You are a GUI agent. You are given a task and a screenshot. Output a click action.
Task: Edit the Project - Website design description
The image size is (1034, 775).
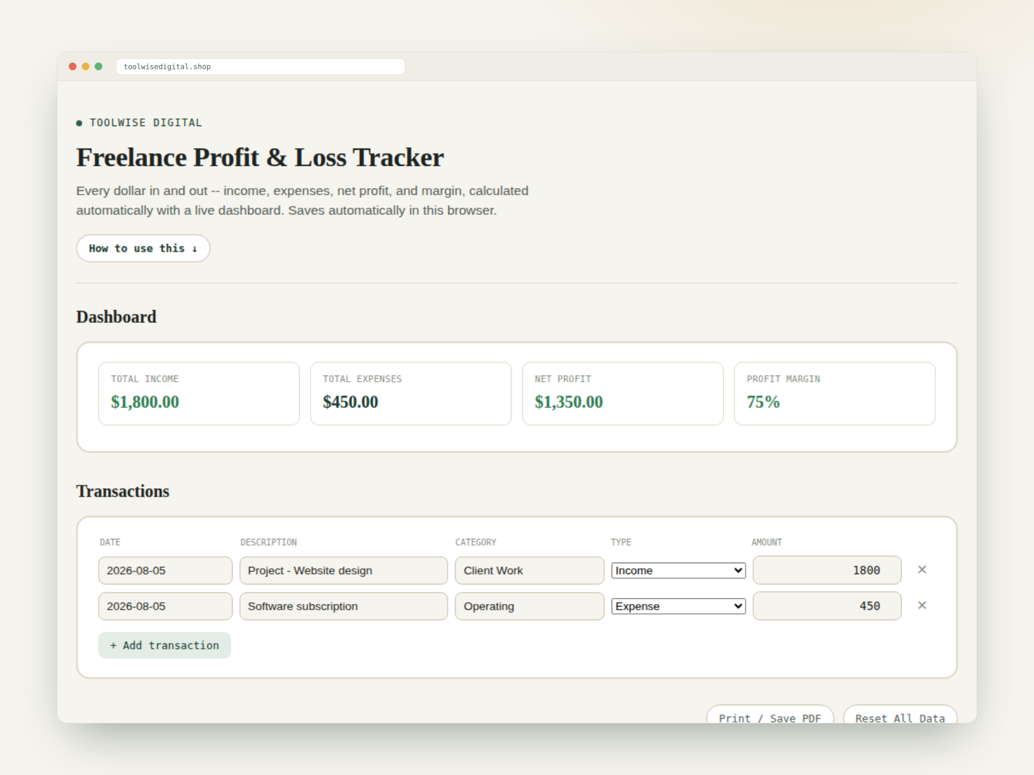(x=344, y=570)
